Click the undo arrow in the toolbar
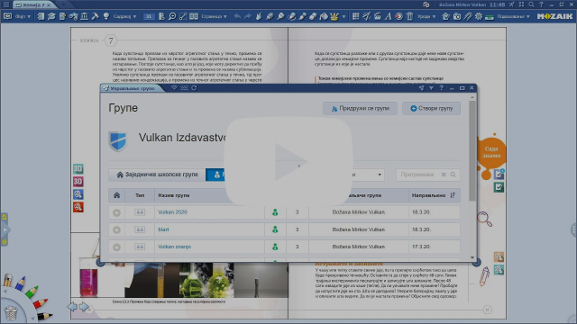 click(x=237, y=16)
